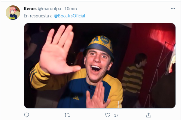This screenshot has height=120, width=183.
Task: Open the share icon options
Action: pyautogui.click(x=148, y=115)
